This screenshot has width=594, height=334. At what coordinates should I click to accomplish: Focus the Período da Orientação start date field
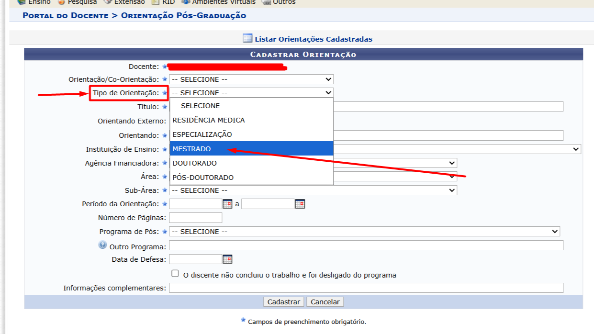pyautogui.click(x=196, y=204)
